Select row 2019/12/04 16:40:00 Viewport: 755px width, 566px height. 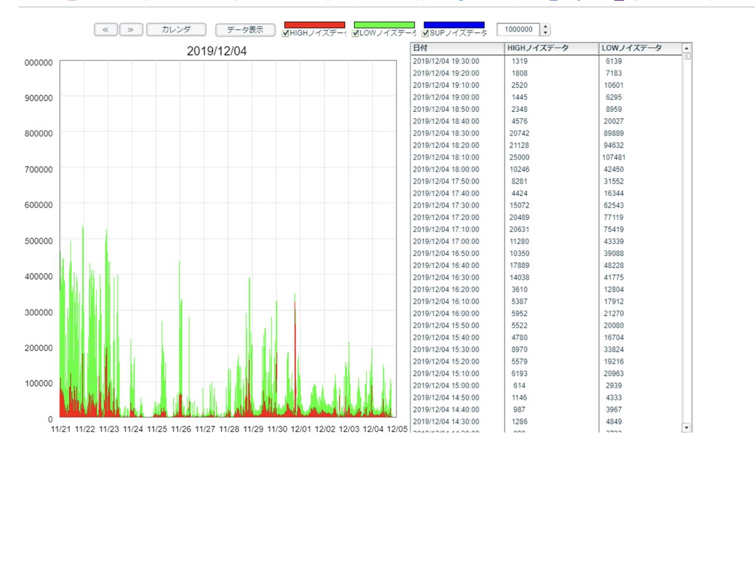[x=546, y=265]
